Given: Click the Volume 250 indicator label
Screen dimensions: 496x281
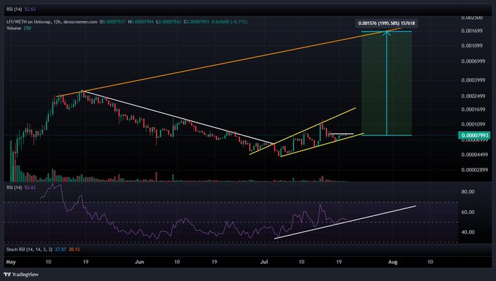Looking at the screenshot, I should click(19, 28).
